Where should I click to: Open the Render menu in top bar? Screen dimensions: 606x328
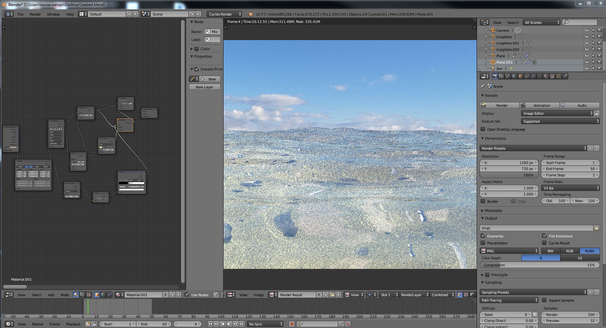[35, 14]
